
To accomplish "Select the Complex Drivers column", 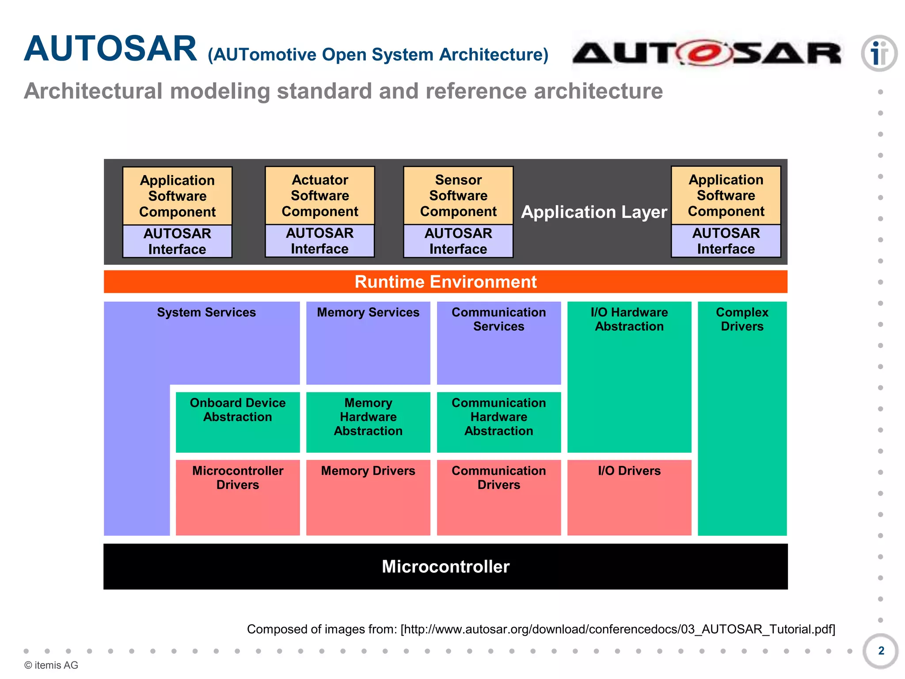I will (x=742, y=418).
